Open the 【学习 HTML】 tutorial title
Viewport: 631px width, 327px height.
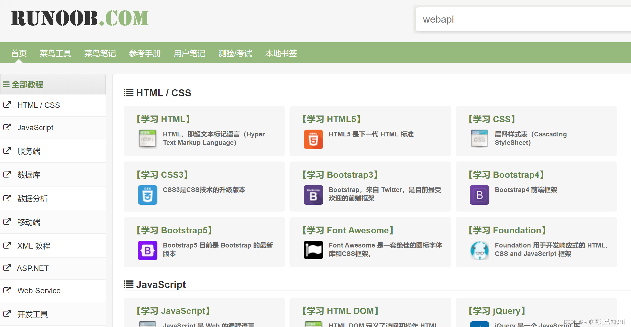(x=163, y=119)
